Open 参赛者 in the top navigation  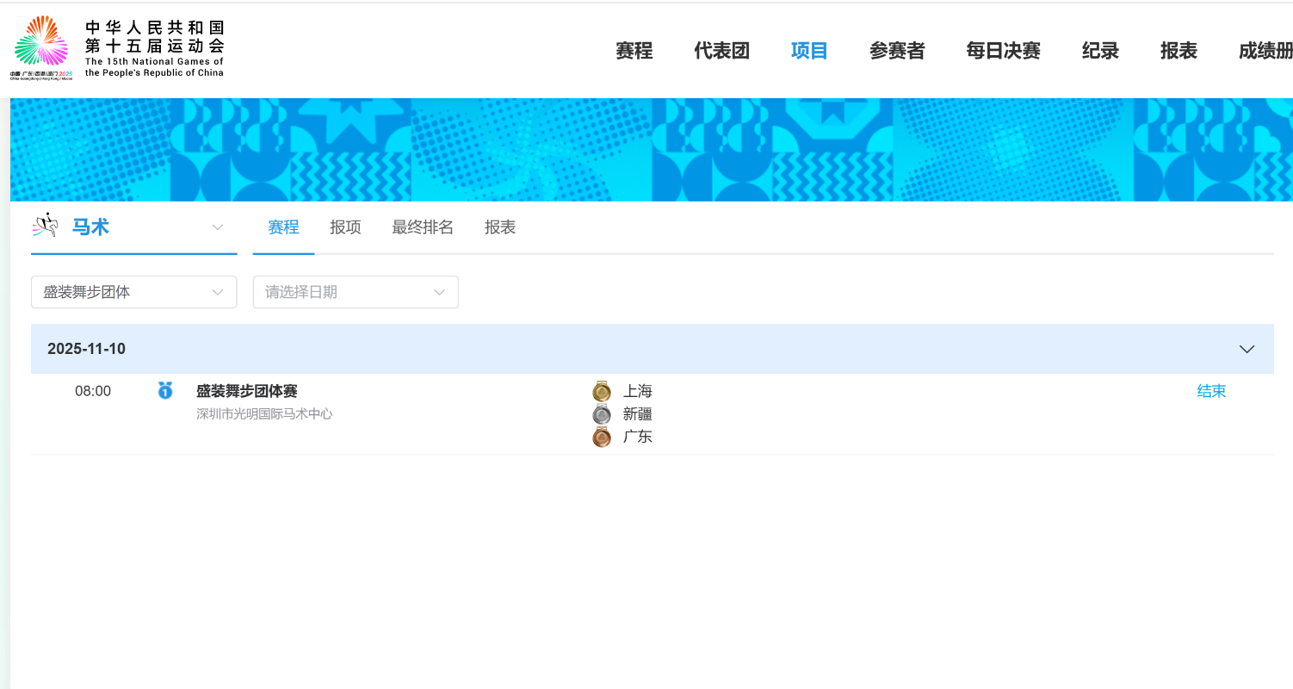pyautogui.click(x=897, y=51)
